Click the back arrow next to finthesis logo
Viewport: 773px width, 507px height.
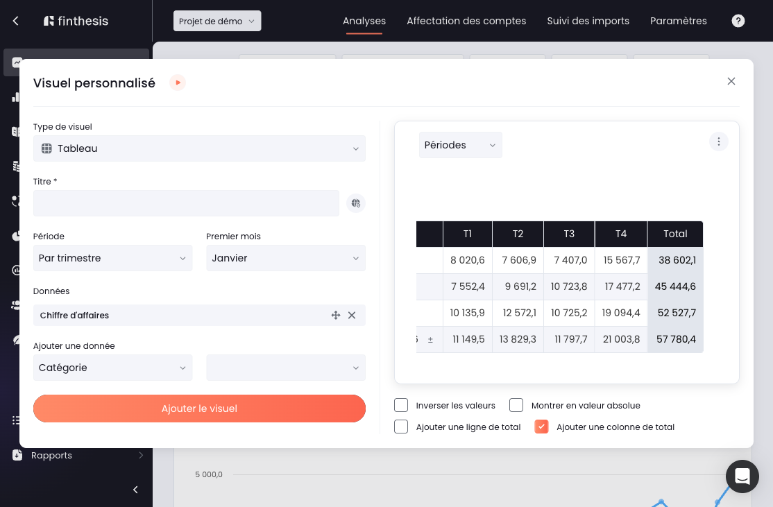[x=16, y=21]
